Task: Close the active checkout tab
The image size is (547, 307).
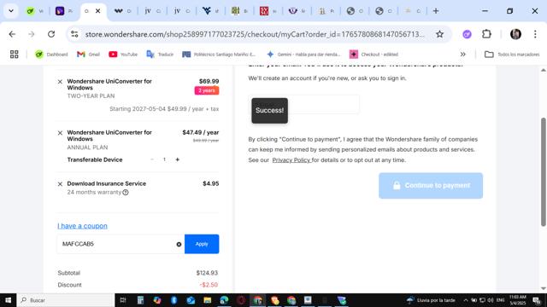Action: [98, 11]
